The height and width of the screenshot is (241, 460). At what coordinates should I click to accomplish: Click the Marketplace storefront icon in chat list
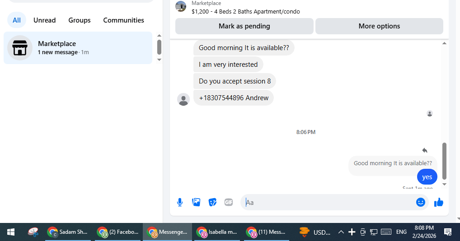coord(19,48)
